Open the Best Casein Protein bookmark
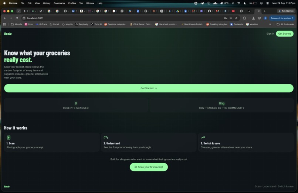Viewport: 298px width, 193px height. (x=192, y=24)
